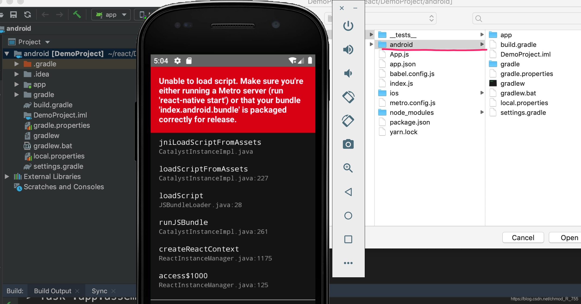Click the sync refresh toolbar icon
The width and height of the screenshot is (581, 304).
pos(28,15)
